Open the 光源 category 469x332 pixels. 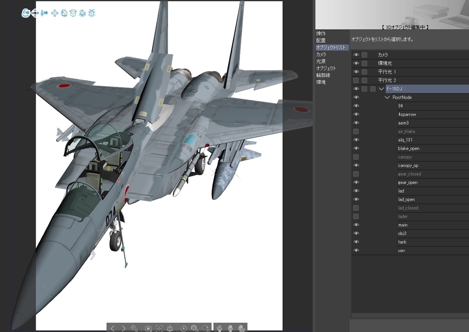[321, 61]
